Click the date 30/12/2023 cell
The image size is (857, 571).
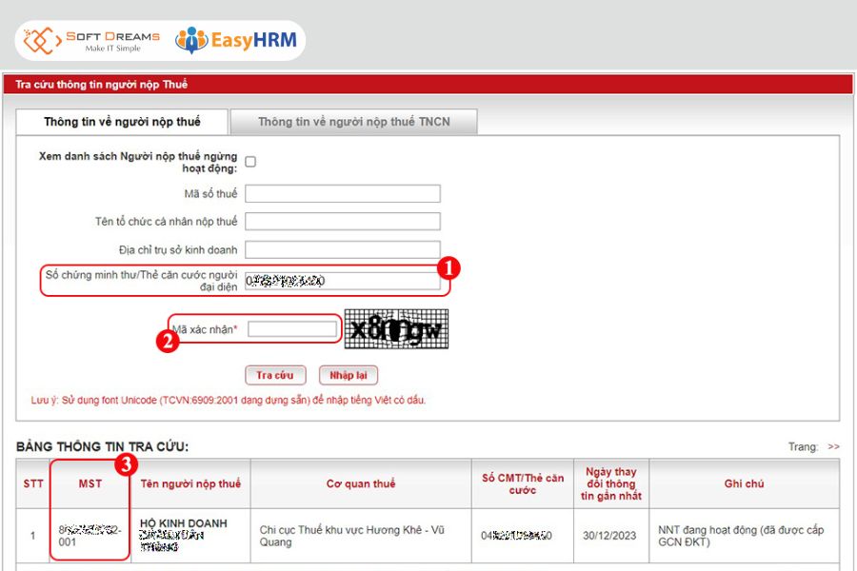pos(609,536)
